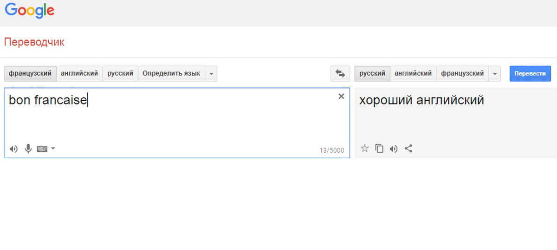Viewport: 557px width, 250px height.
Task: Expand the source language dropdown arrow
Action: pyautogui.click(x=211, y=73)
